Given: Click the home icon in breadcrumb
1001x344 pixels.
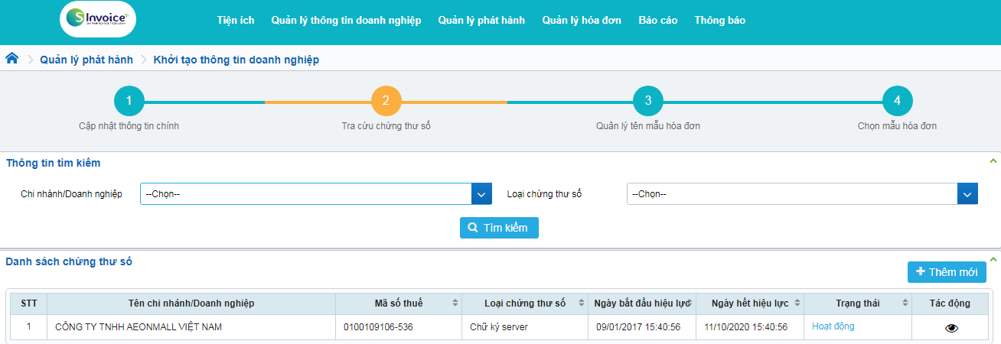Looking at the screenshot, I should pos(12,59).
